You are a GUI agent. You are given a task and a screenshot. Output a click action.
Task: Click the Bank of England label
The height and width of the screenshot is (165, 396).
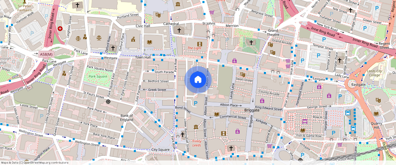click(x=127, y=118)
